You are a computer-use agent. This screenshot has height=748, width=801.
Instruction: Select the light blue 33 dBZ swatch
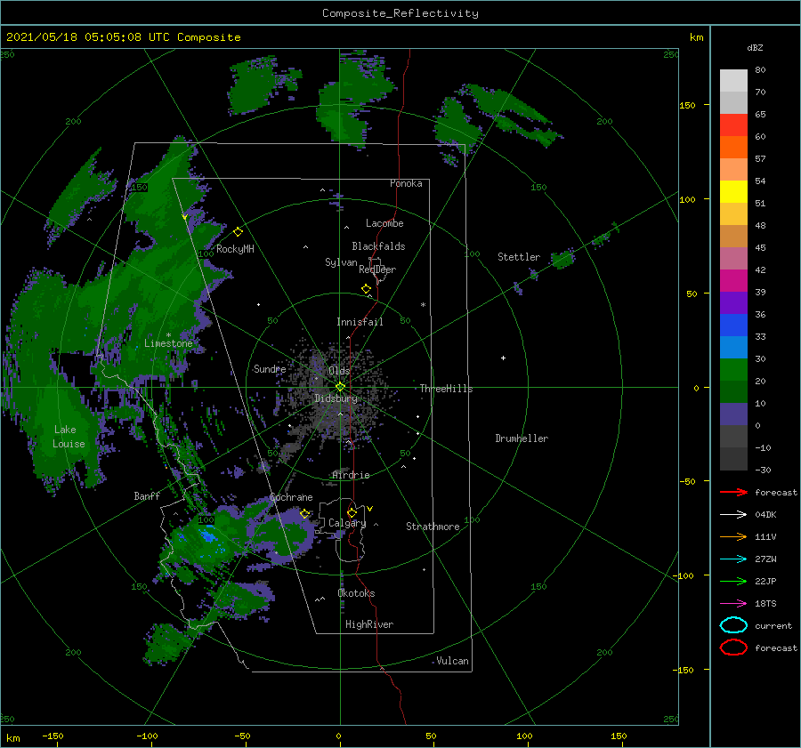pyautogui.click(x=733, y=347)
